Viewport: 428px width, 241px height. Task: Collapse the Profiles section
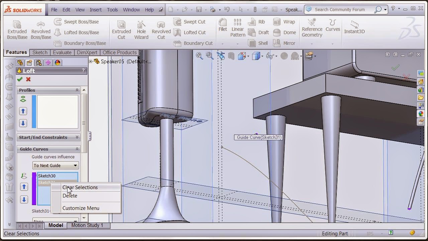pyautogui.click(x=77, y=90)
